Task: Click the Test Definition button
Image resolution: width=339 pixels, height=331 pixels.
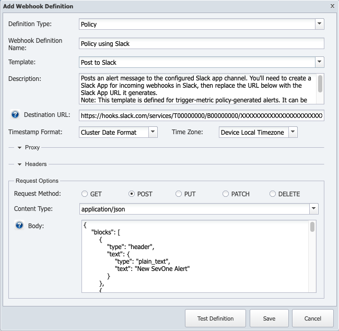Action: point(215,318)
